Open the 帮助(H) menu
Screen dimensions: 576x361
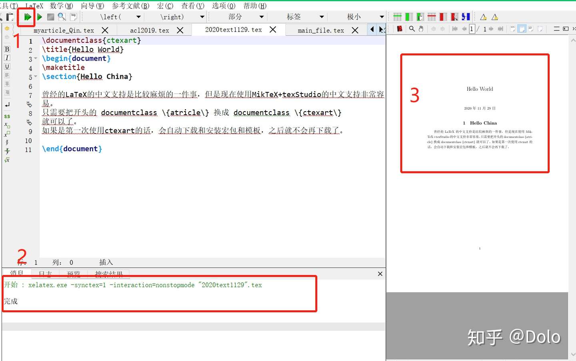(x=255, y=6)
